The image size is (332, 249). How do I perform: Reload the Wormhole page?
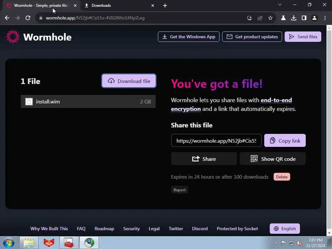tap(28, 18)
